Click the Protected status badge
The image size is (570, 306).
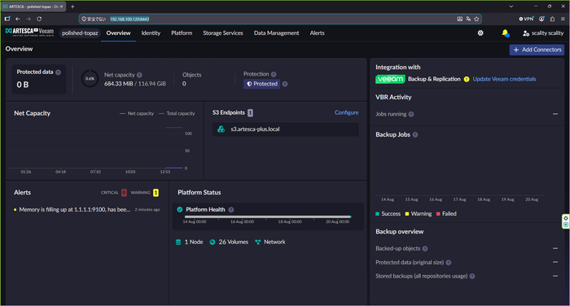(x=262, y=84)
